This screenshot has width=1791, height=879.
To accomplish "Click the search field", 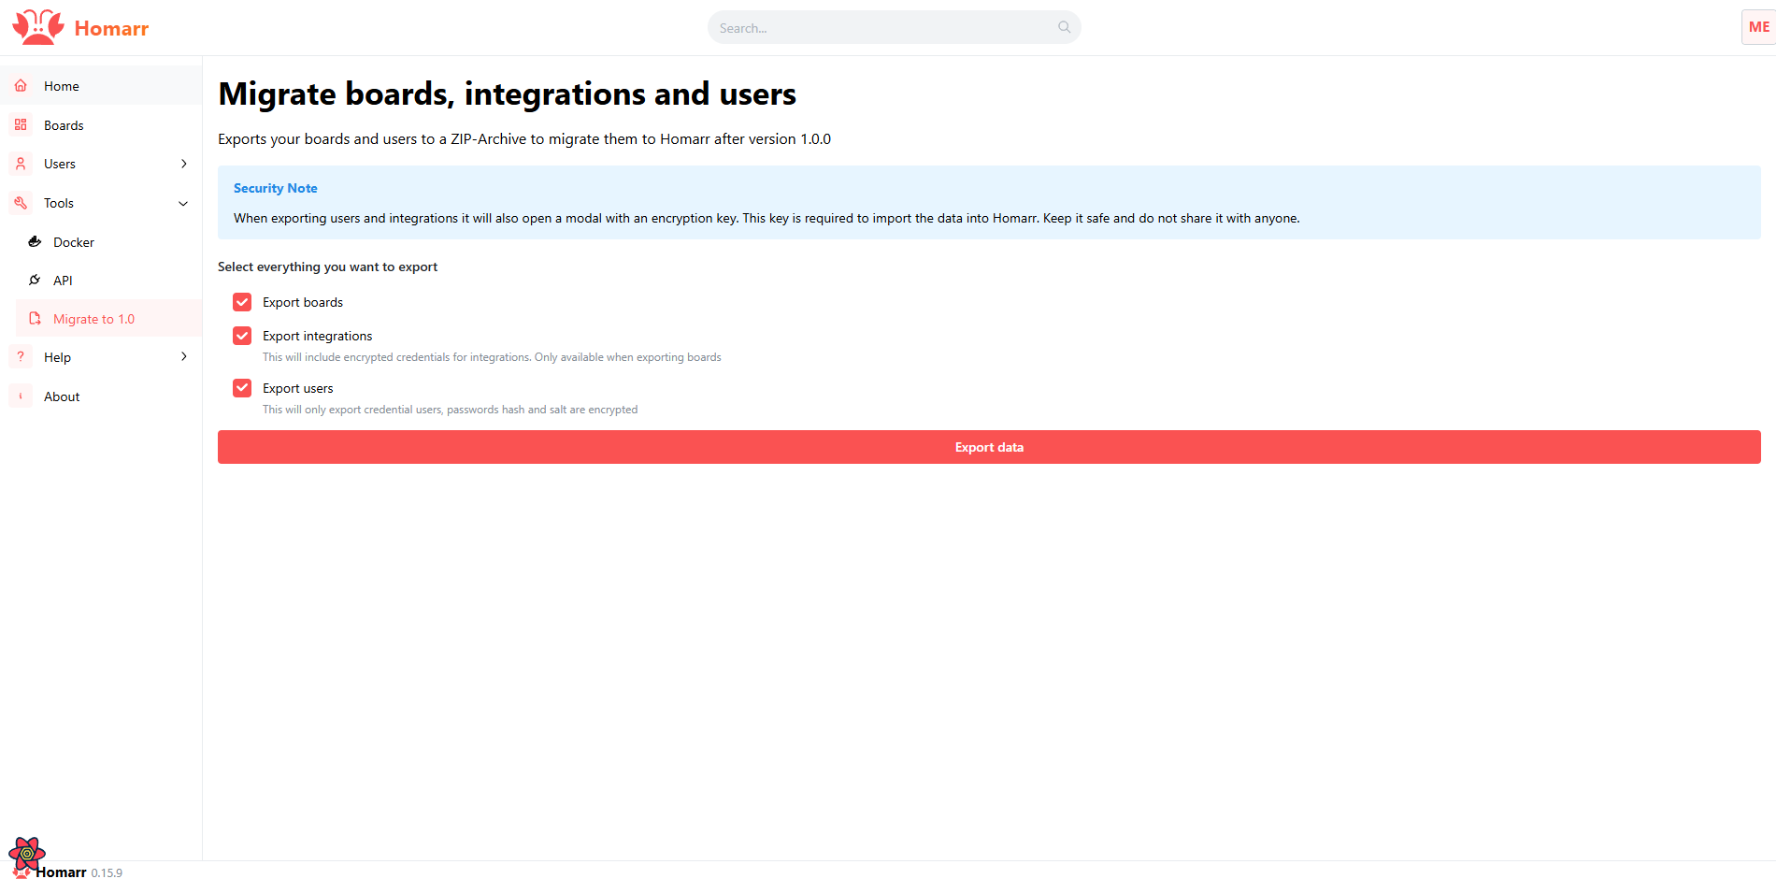I will coord(894,27).
